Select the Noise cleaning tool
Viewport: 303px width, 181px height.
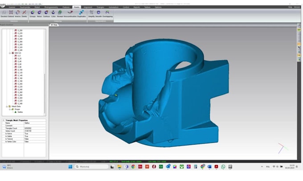[39, 12]
